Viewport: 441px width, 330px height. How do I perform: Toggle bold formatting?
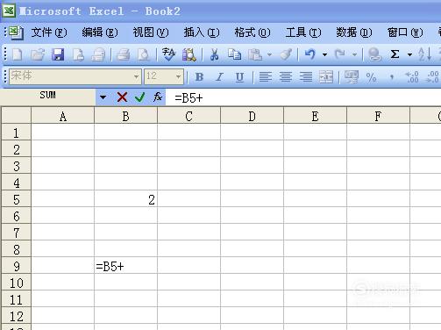tap(199, 77)
